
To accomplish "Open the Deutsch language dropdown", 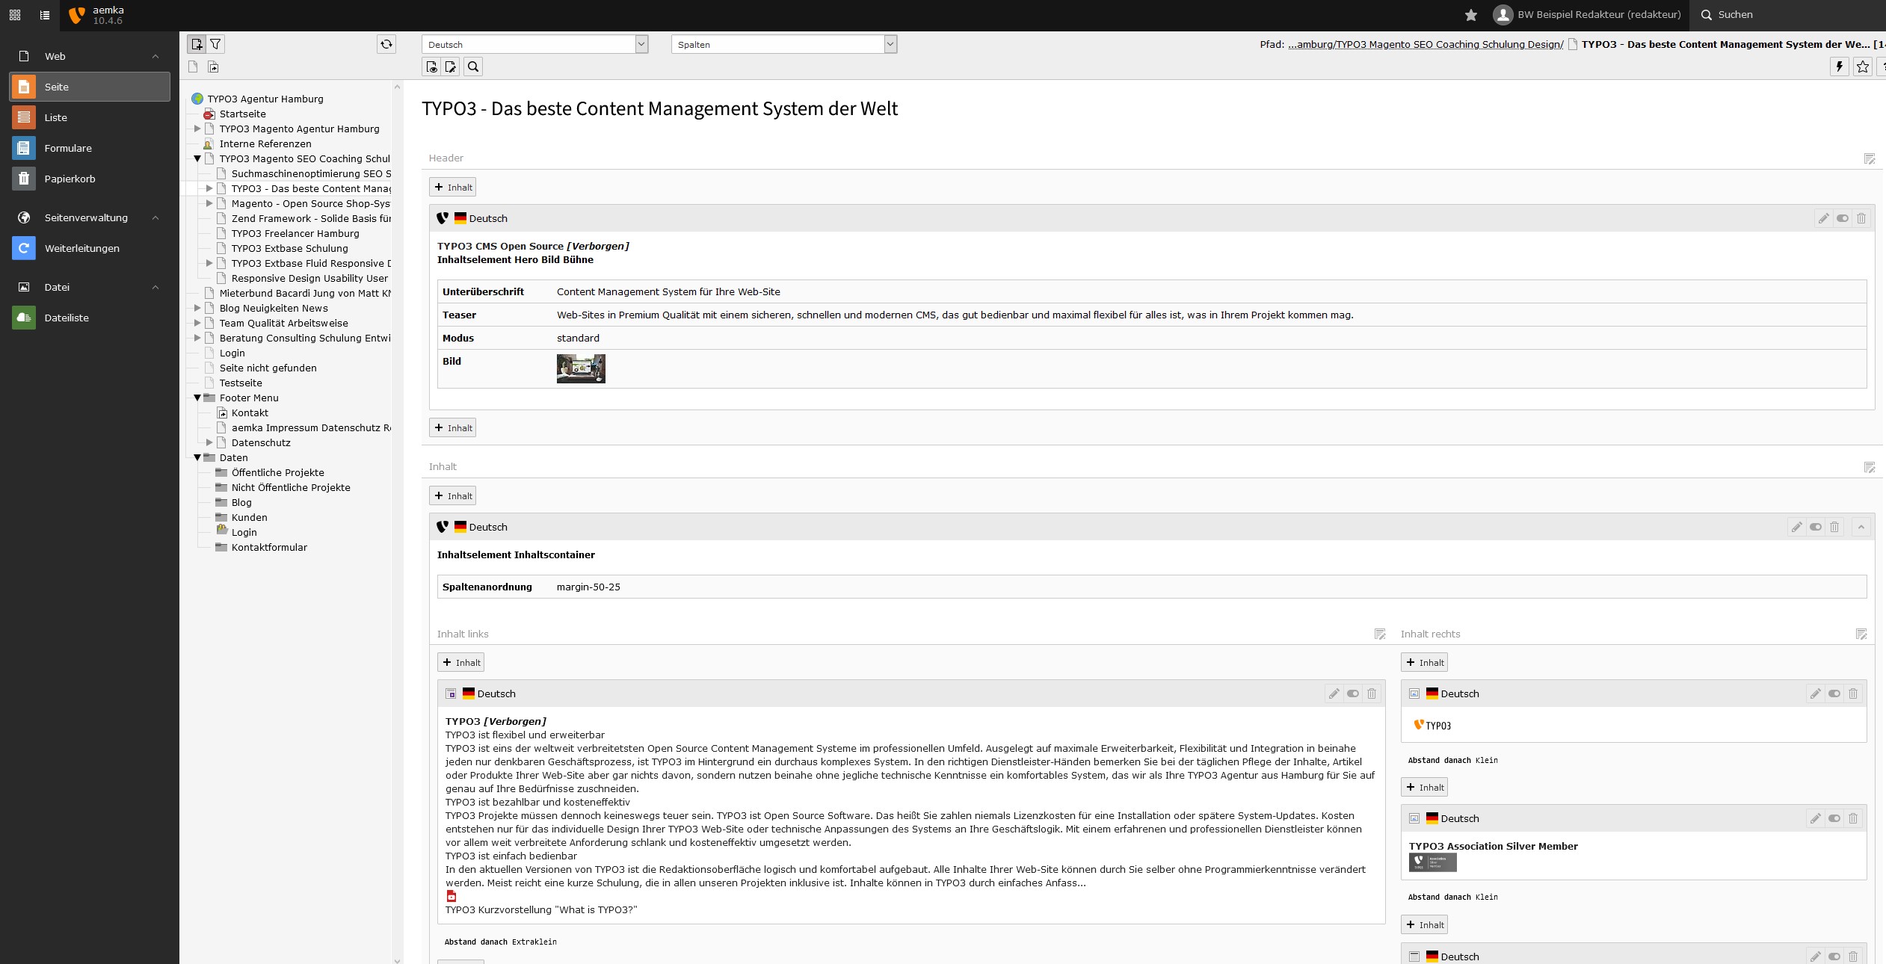I will tap(534, 44).
